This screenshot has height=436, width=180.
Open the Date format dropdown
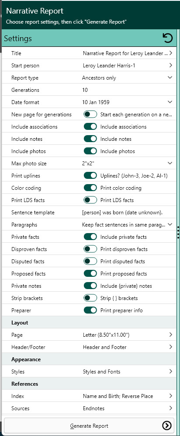tap(170, 102)
